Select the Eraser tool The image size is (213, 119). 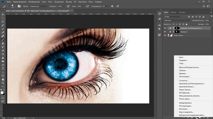tap(3, 51)
